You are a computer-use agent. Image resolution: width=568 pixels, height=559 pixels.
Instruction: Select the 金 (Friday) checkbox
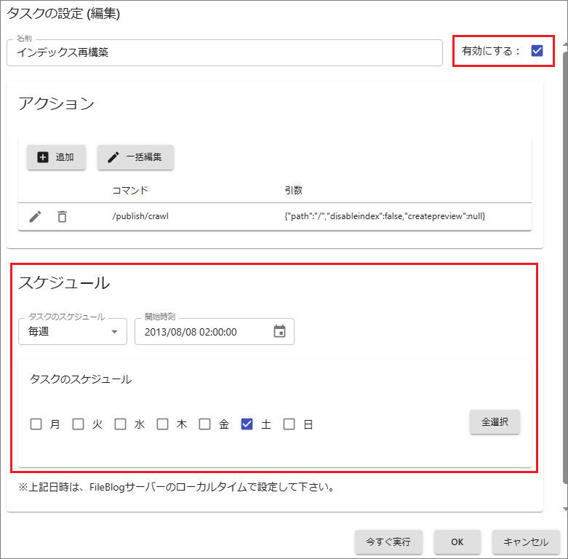click(x=205, y=424)
